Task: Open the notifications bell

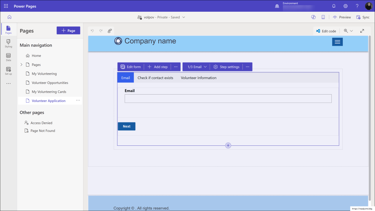Action: coord(334,6)
